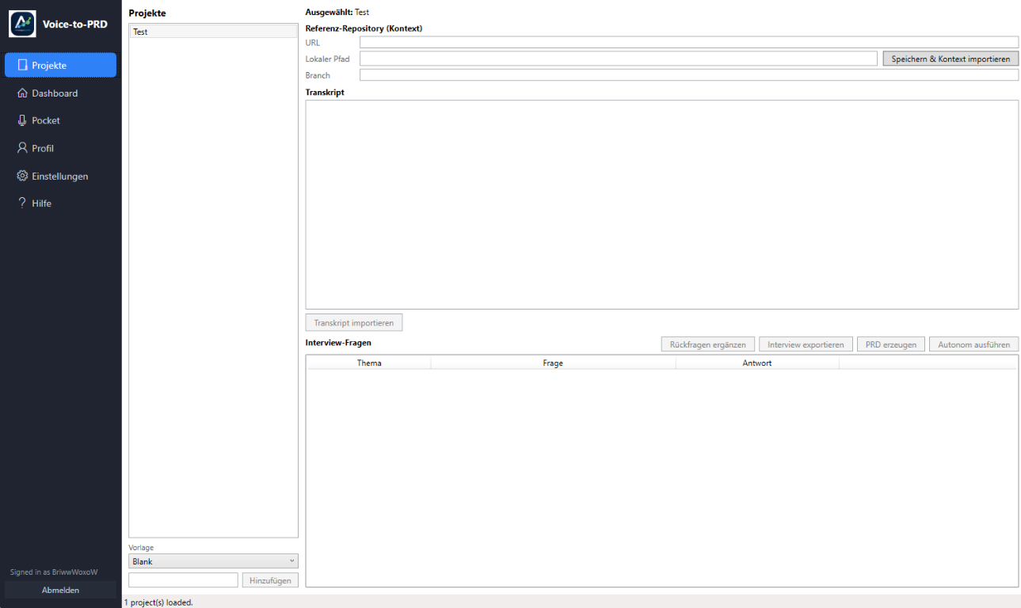The image size is (1021, 608).
Task: Open the Projekte section label
Action: [49, 66]
